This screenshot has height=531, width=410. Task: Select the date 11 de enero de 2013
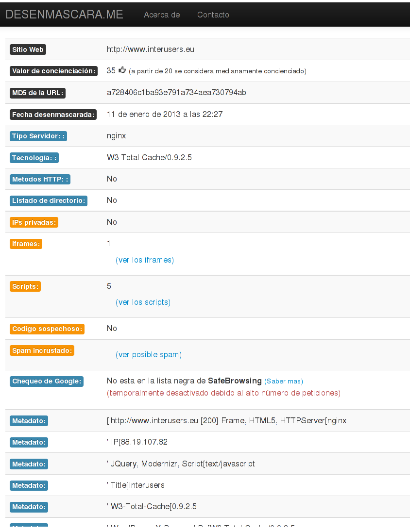coord(144,115)
